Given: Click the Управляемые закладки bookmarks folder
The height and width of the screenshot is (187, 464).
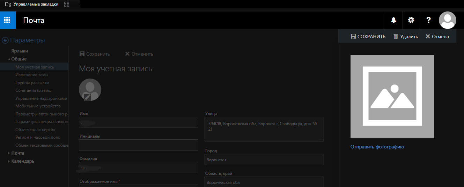Looking at the screenshot, I should coord(31,4).
